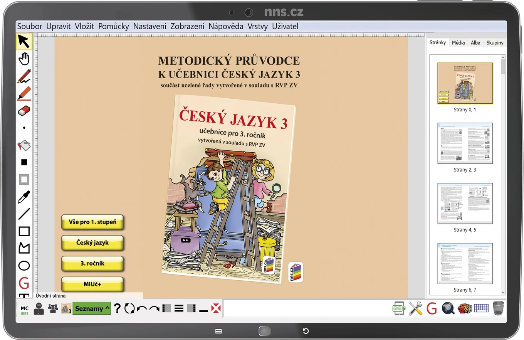
Task: Click the Český jazyk yellow button
Action: coord(92,243)
